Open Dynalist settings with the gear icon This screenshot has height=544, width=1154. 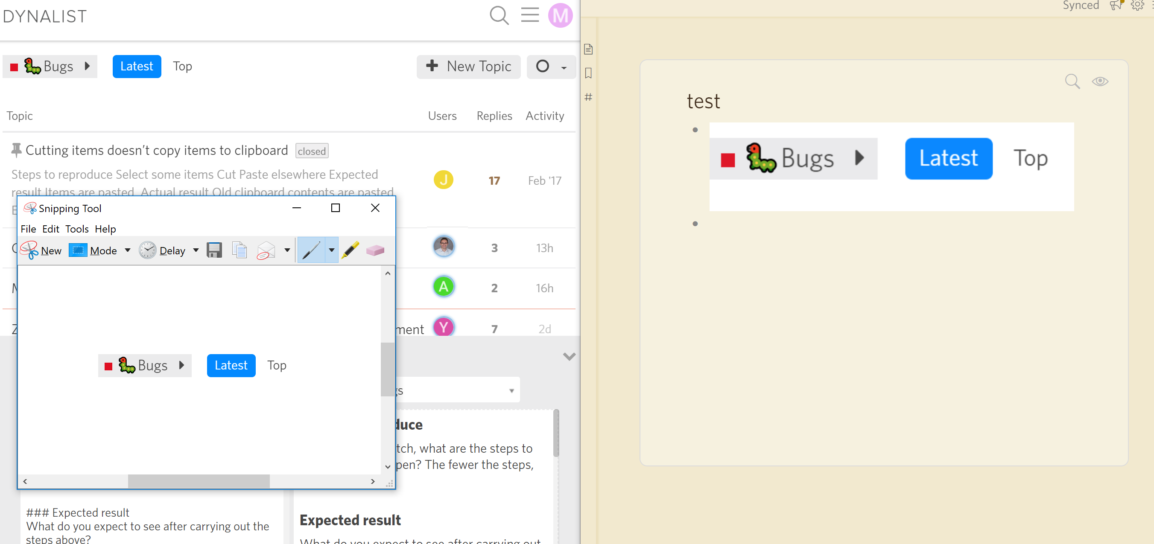[1137, 6]
